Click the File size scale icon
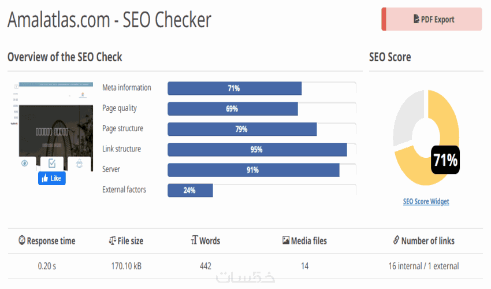This screenshot has height=289, width=491. (113, 241)
